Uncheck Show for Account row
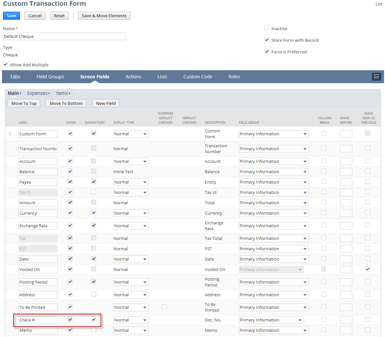 click(70, 161)
